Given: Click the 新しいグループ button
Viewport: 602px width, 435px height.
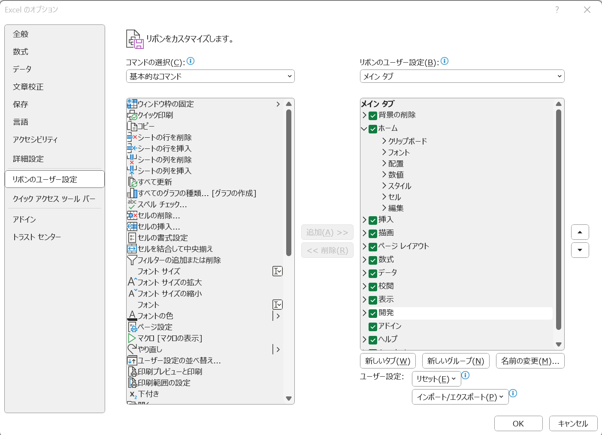Looking at the screenshot, I should [x=456, y=361].
